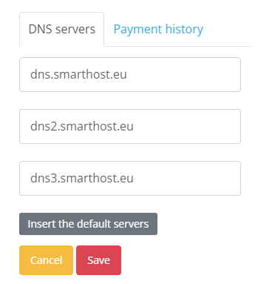Viewport: 275px width, 284px height.
Task: Click inside the dns3 nameserver entry
Action: 130,178
